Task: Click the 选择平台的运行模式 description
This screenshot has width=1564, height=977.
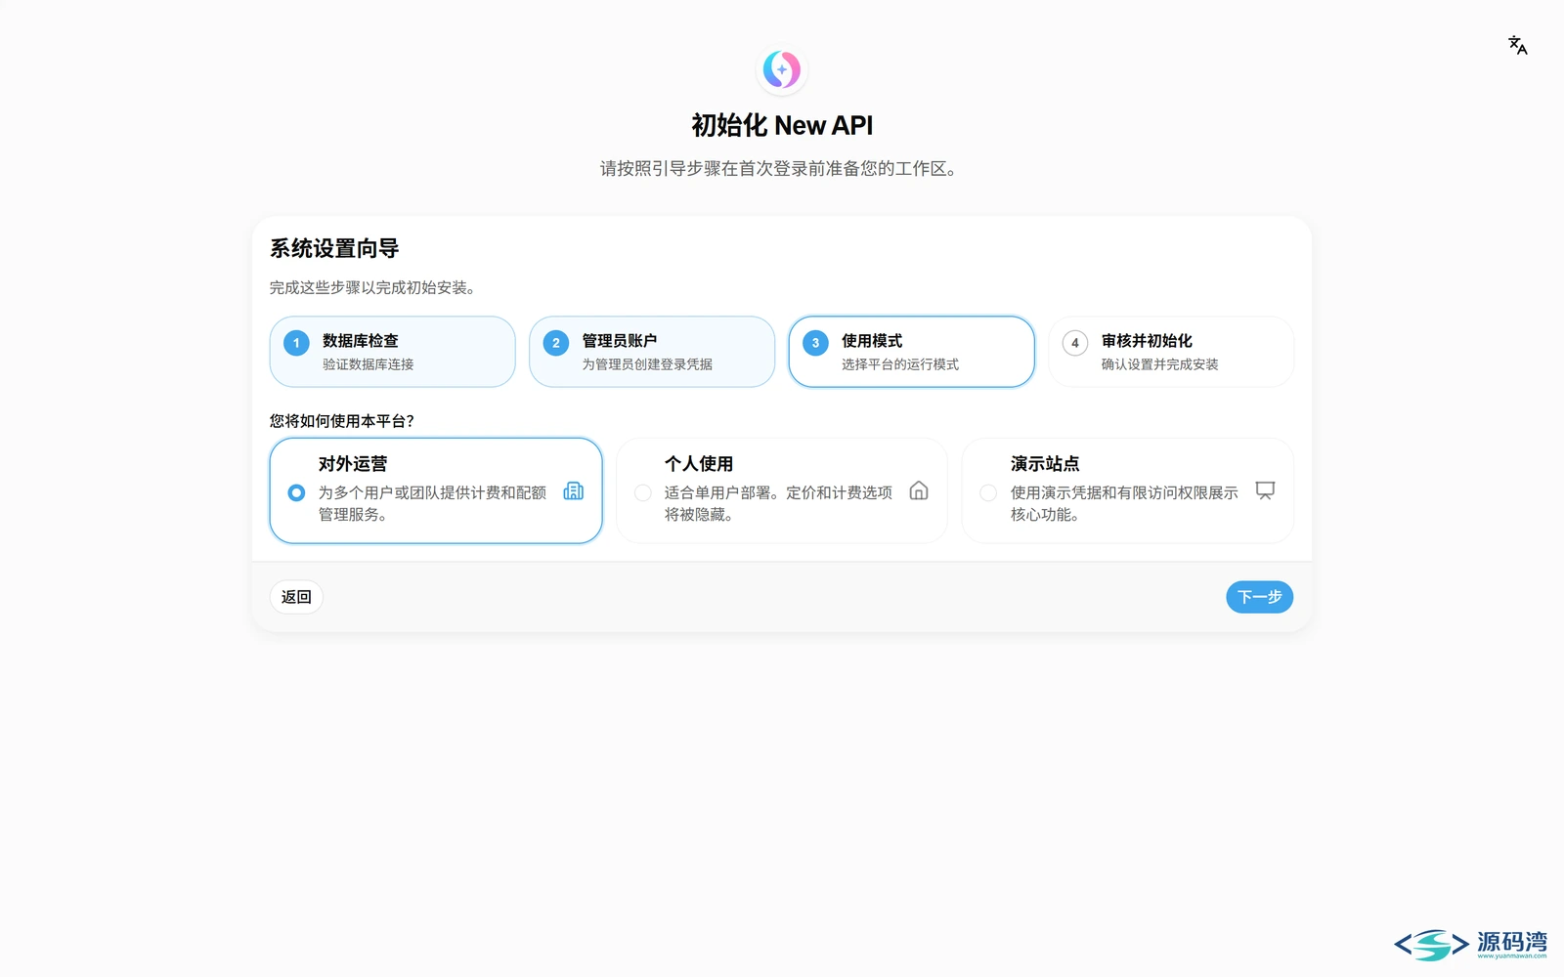Action: (900, 364)
